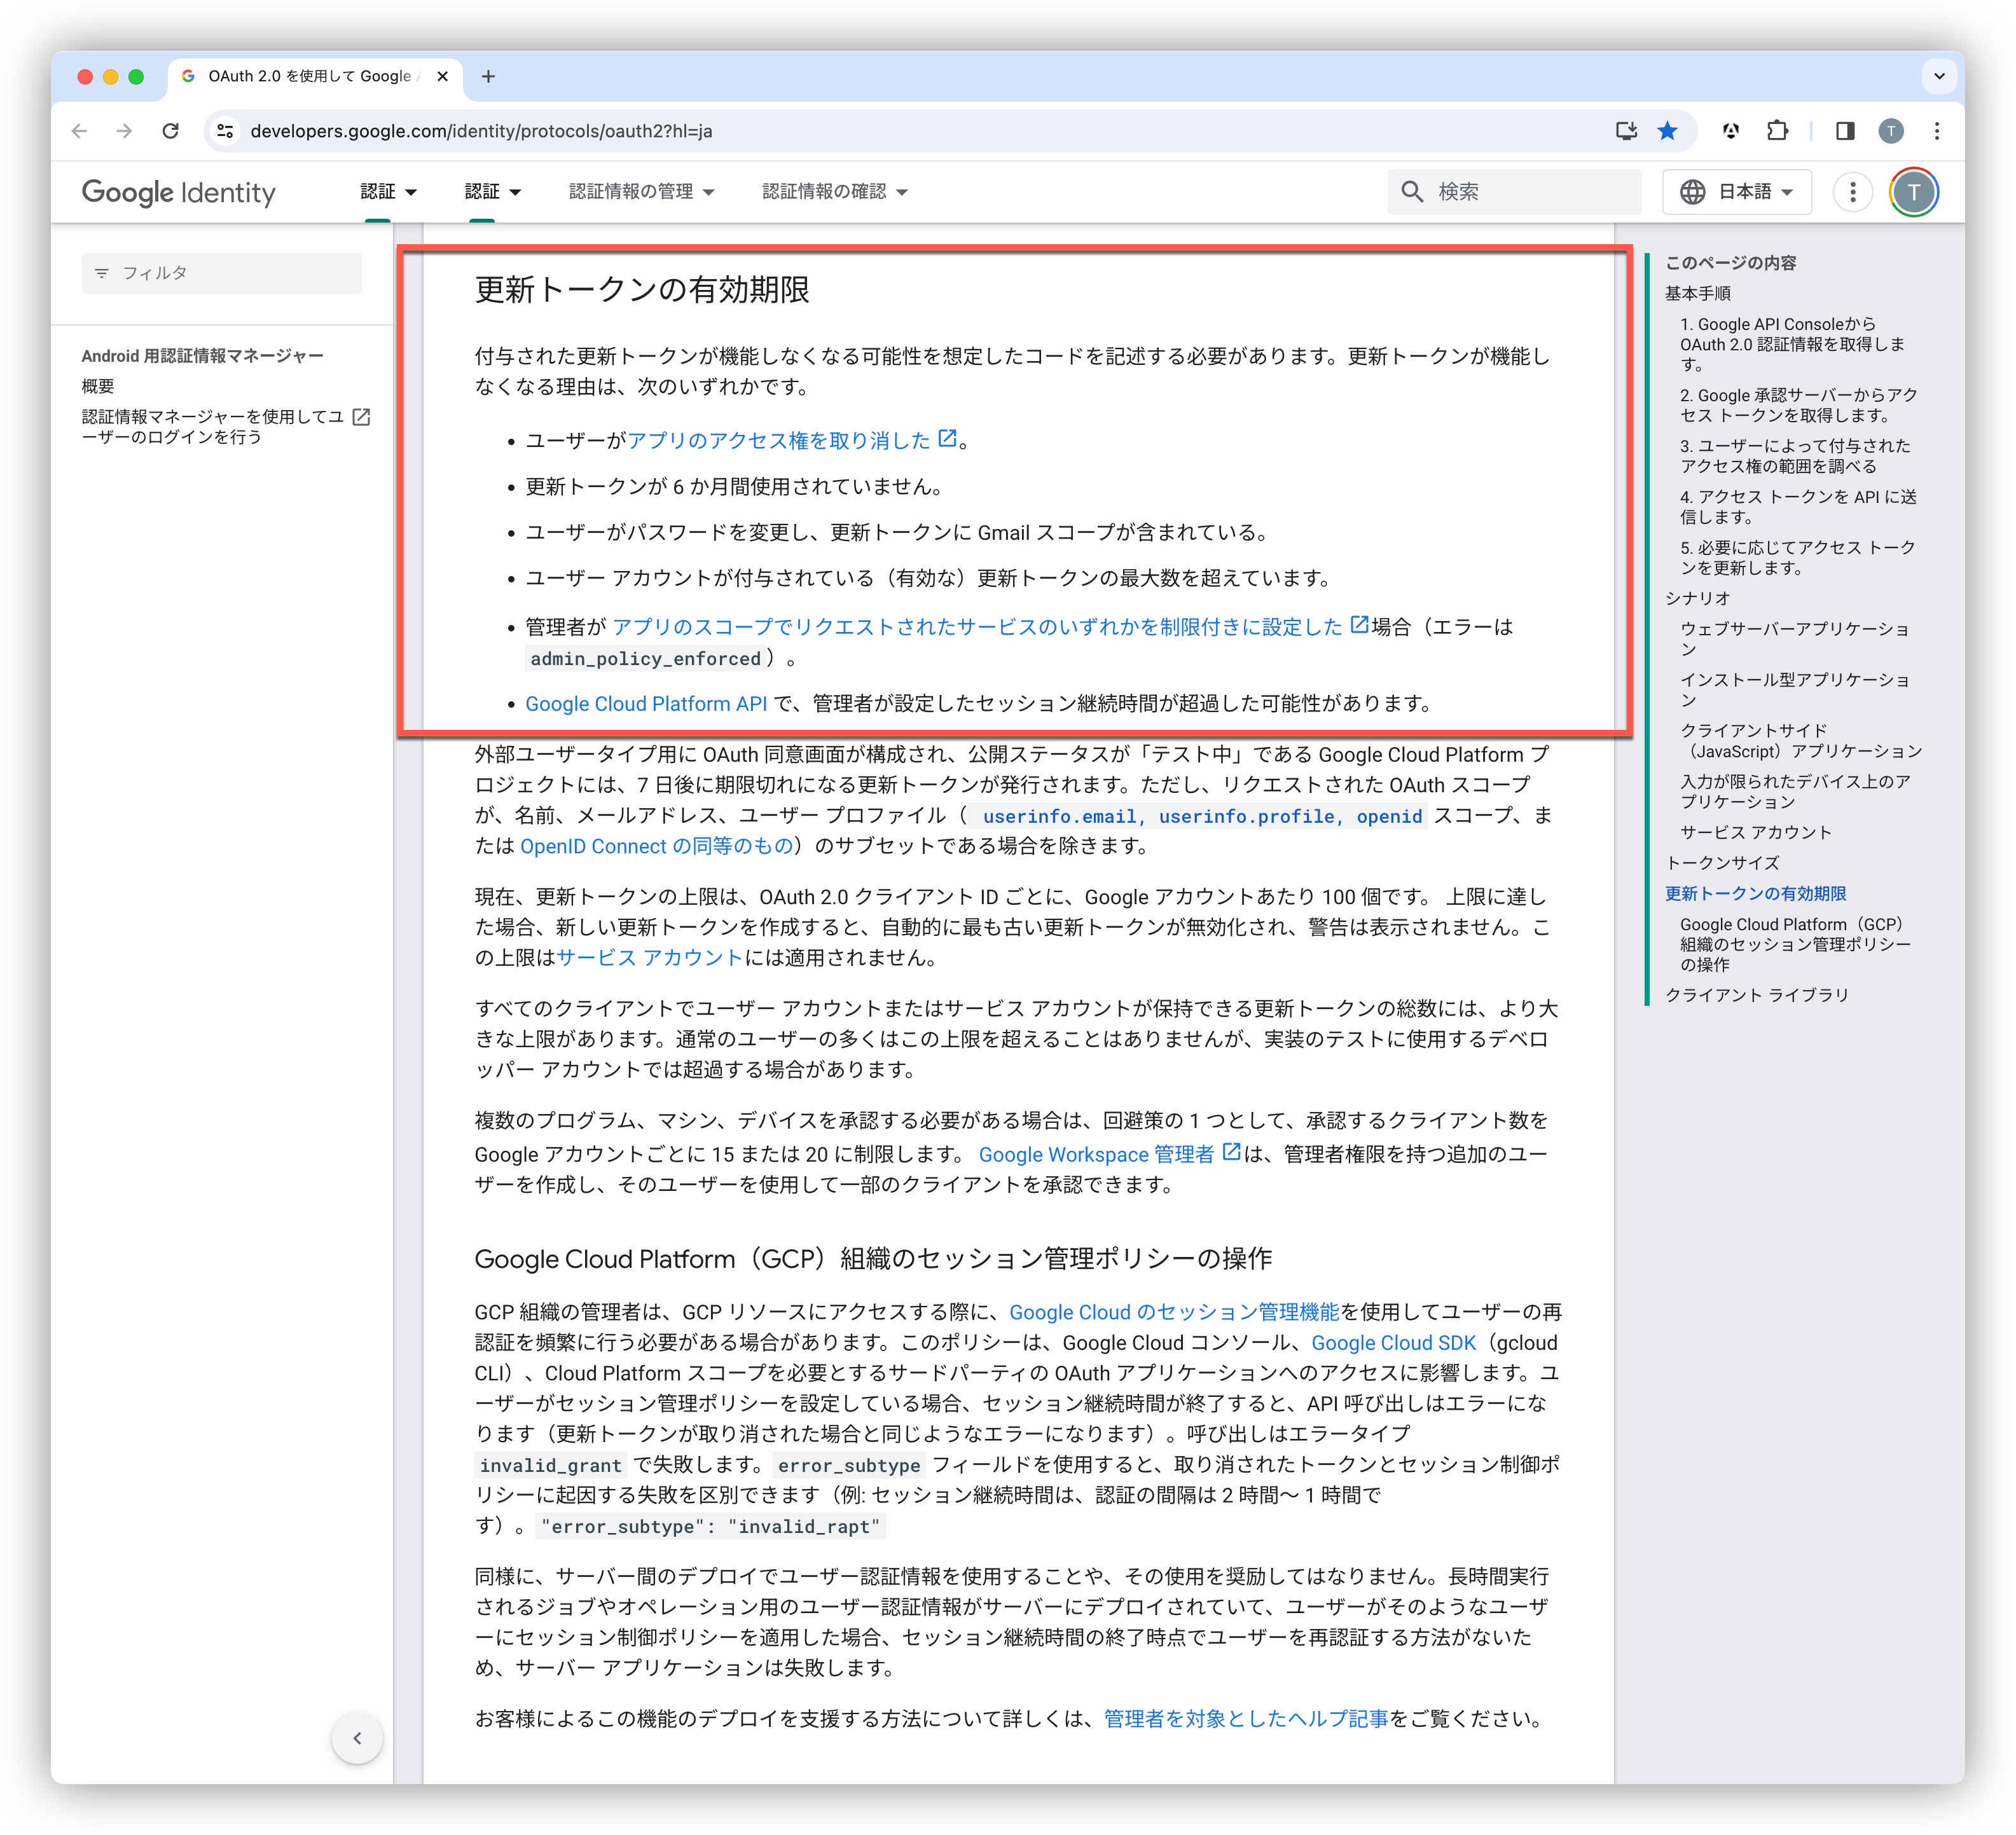The height and width of the screenshot is (1835, 2016).
Task: View site information icon in the address bar
Action: [x=226, y=131]
